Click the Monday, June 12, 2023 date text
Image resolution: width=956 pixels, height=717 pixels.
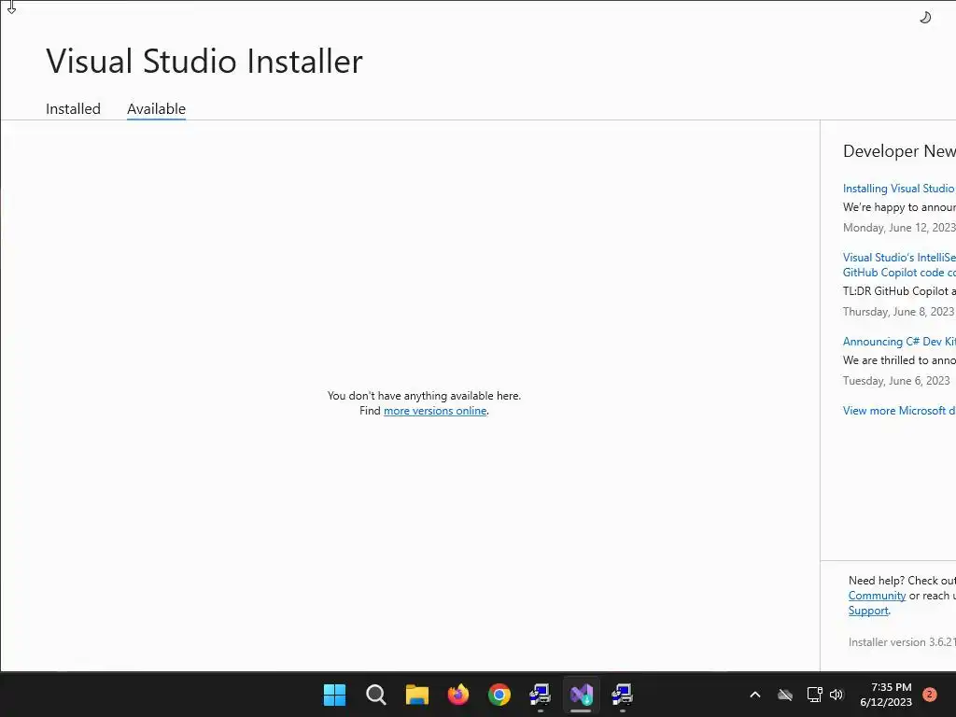click(899, 228)
